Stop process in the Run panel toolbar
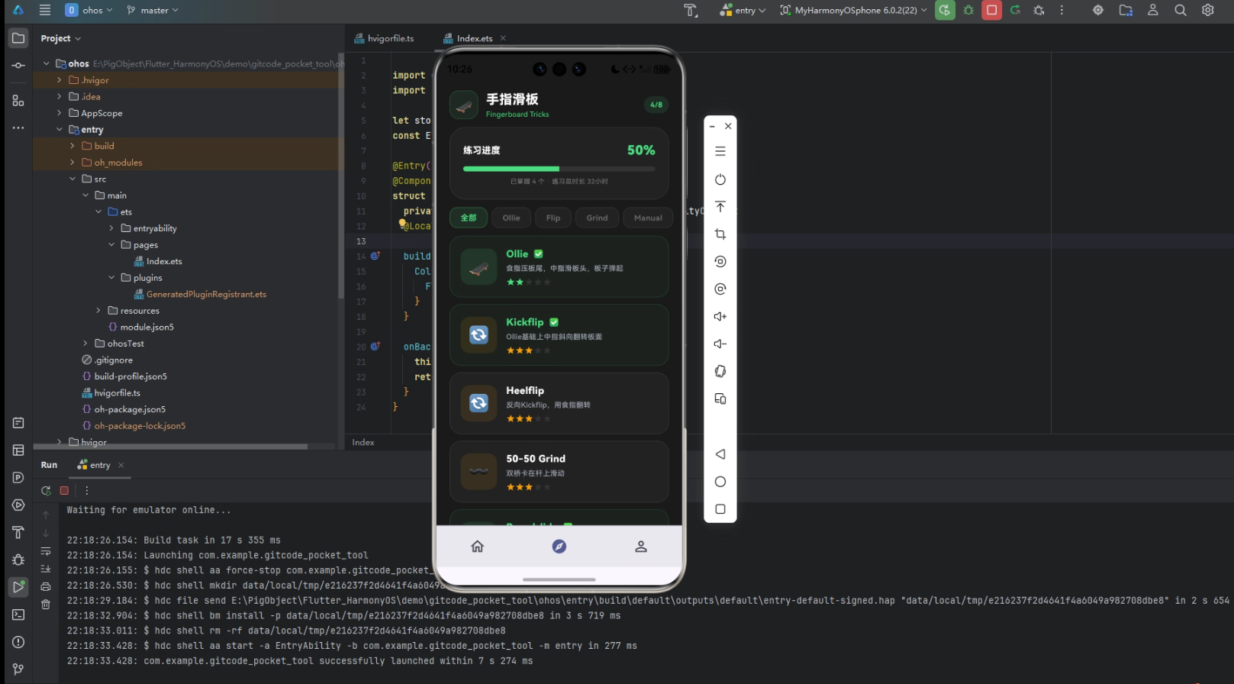Viewport: 1234px width, 684px height. pyautogui.click(x=64, y=491)
